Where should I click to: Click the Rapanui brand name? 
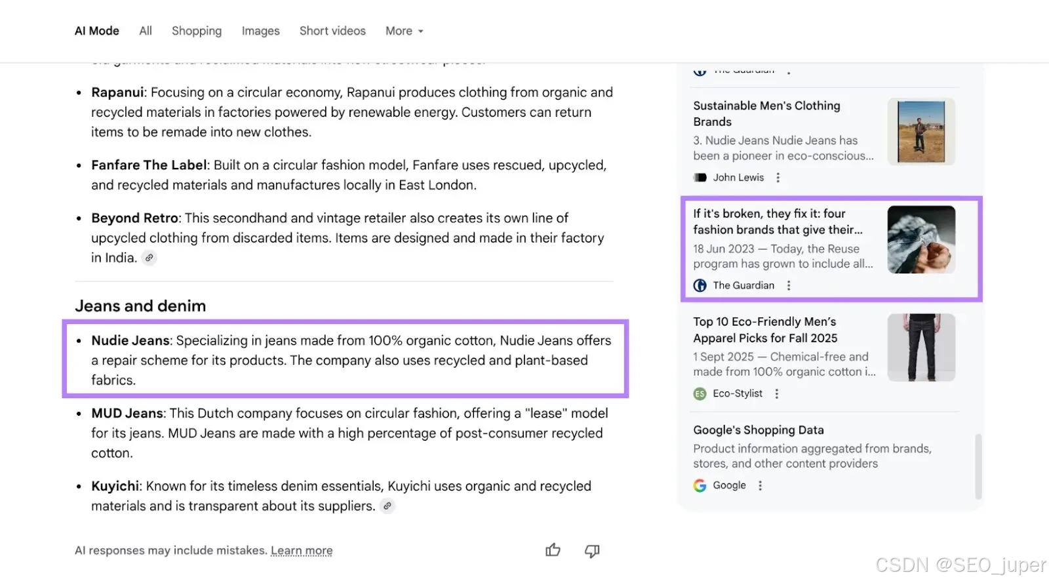click(x=118, y=92)
